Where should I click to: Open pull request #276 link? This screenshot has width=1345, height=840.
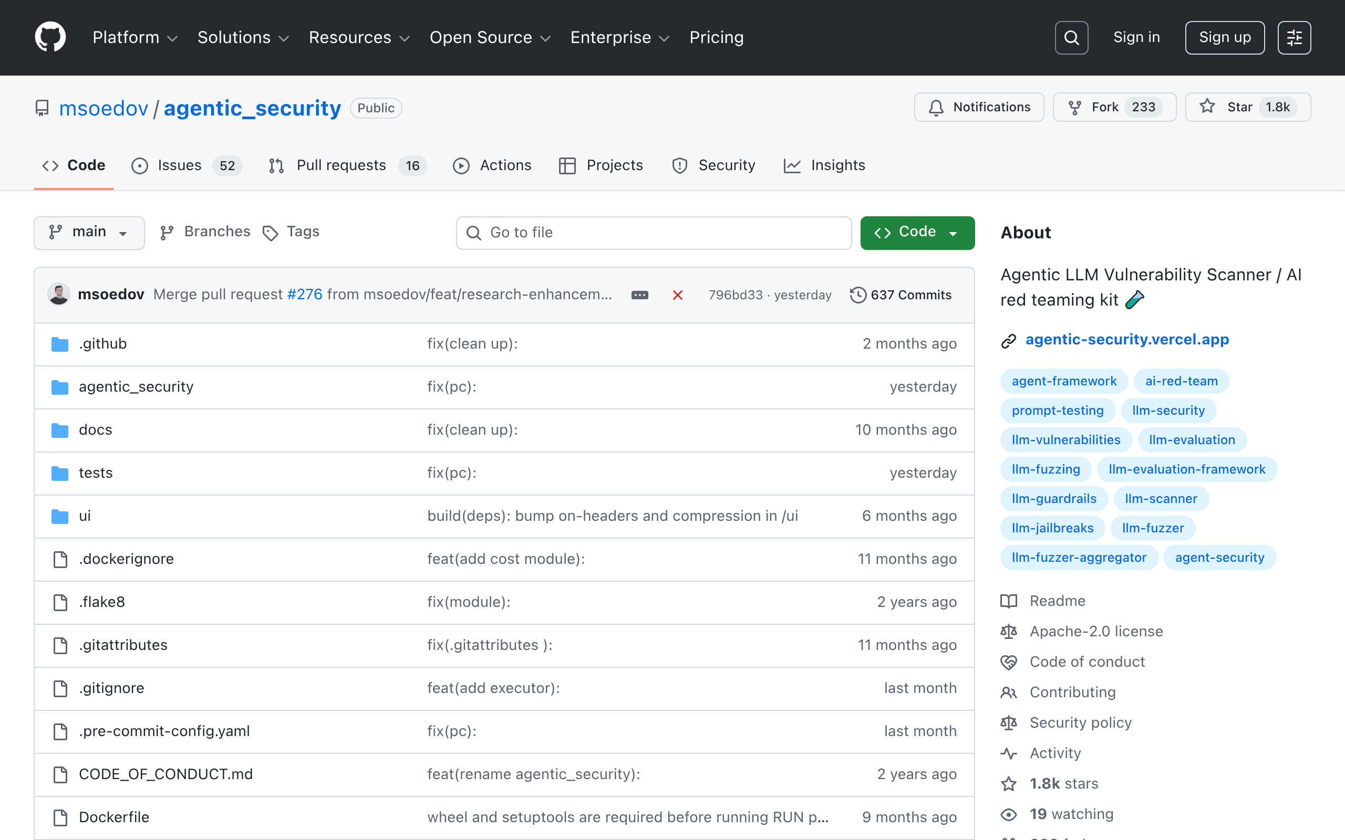[x=305, y=295]
